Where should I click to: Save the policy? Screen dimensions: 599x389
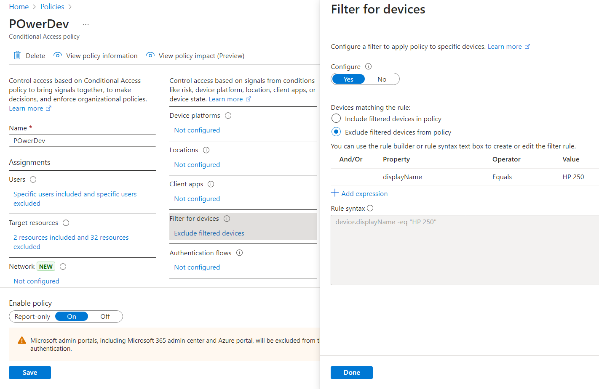click(30, 373)
